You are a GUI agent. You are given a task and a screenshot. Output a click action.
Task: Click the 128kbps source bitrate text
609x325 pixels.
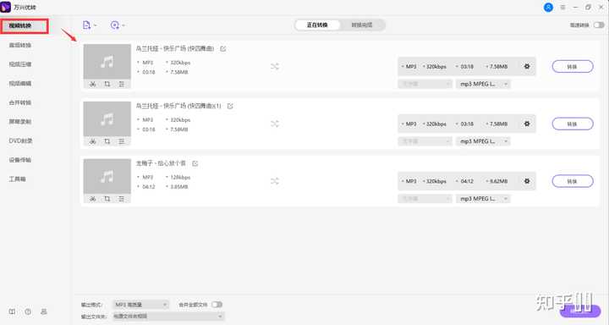[180, 177]
